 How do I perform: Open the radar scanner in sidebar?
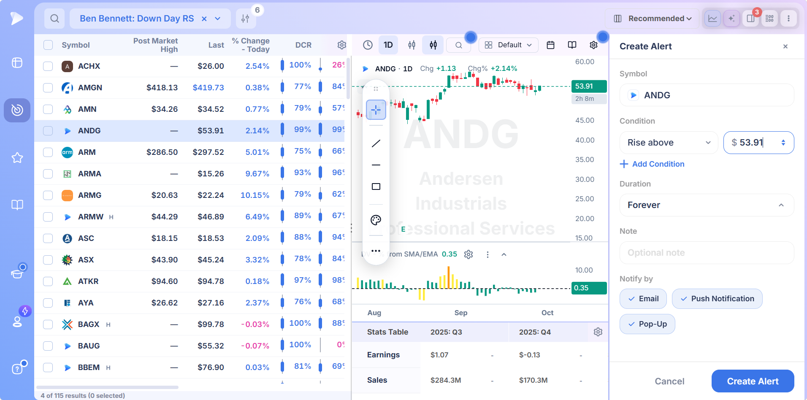coord(17,110)
